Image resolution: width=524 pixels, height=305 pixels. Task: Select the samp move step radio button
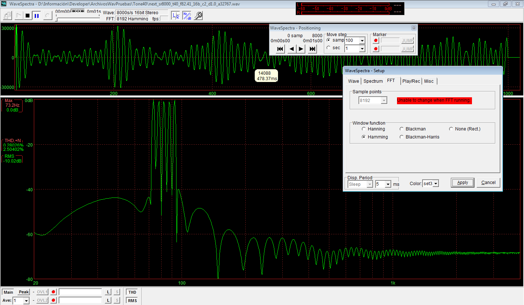tap(329, 40)
